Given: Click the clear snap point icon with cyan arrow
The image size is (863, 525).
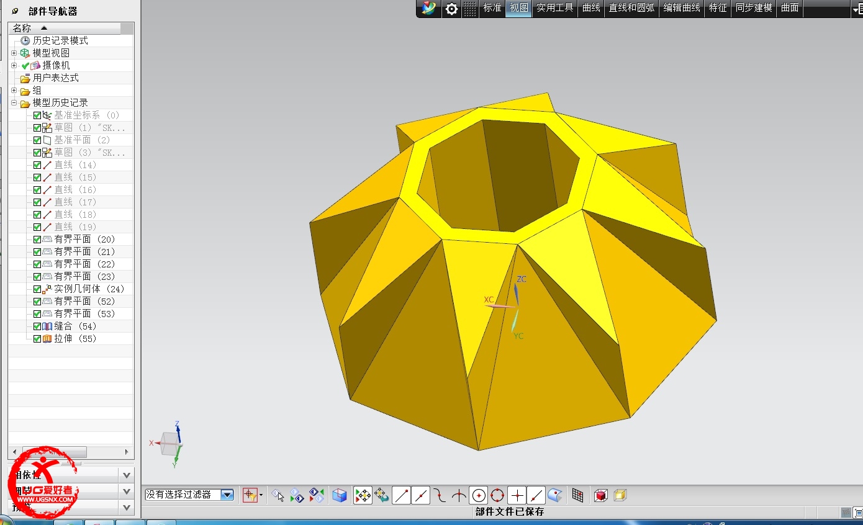Looking at the screenshot, I should pos(382,495).
